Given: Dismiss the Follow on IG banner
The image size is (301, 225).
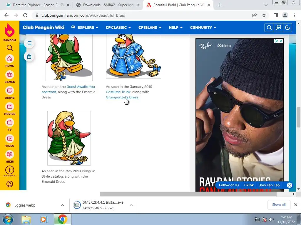Looking at the screenshot, I should (x=290, y=185).
